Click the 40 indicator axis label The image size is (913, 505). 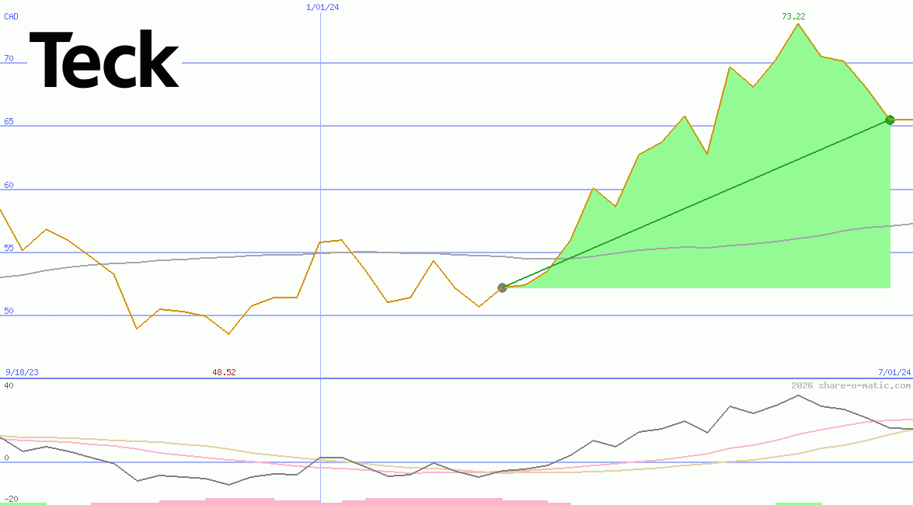tap(9, 385)
